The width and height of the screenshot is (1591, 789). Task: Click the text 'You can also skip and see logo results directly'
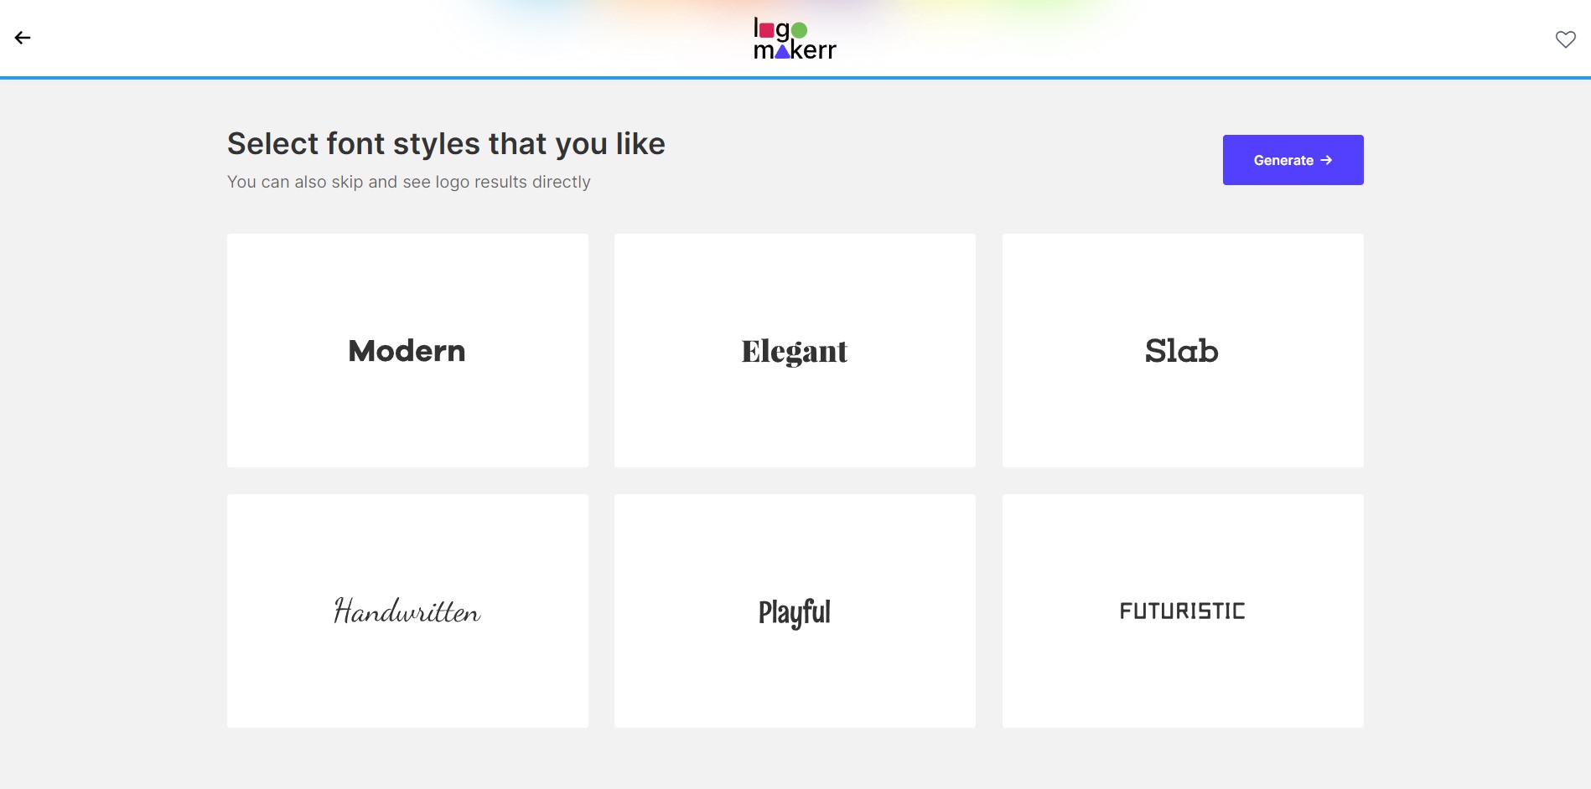tap(409, 182)
